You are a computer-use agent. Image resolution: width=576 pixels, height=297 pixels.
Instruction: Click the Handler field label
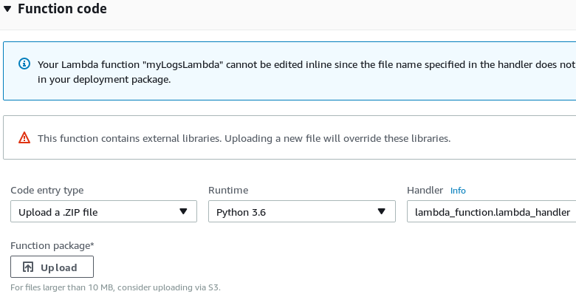point(425,190)
